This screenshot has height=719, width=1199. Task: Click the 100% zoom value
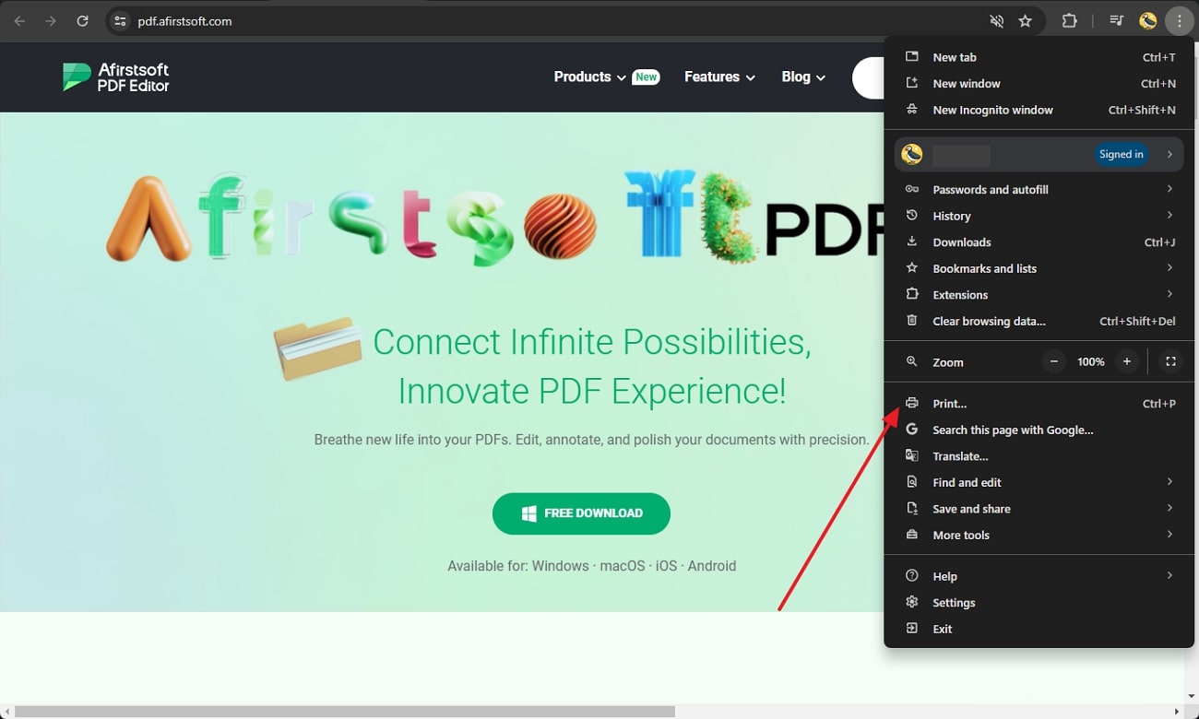pos(1090,362)
